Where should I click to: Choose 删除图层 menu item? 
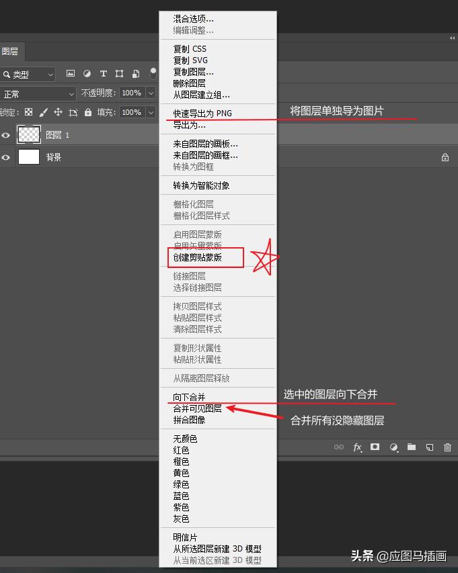[x=190, y=83]
